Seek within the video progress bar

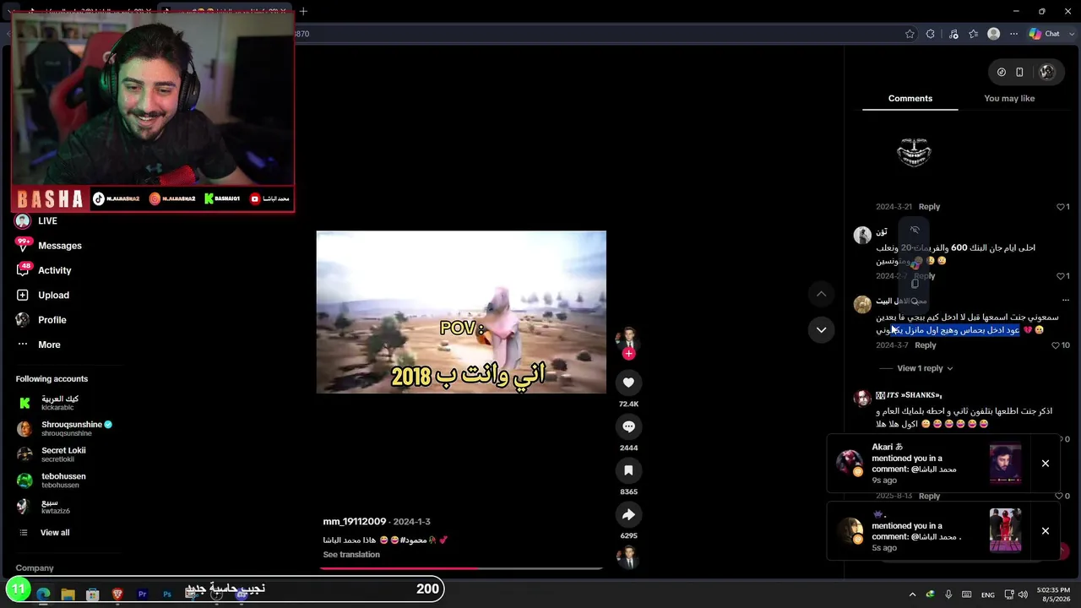click(461, 568)
